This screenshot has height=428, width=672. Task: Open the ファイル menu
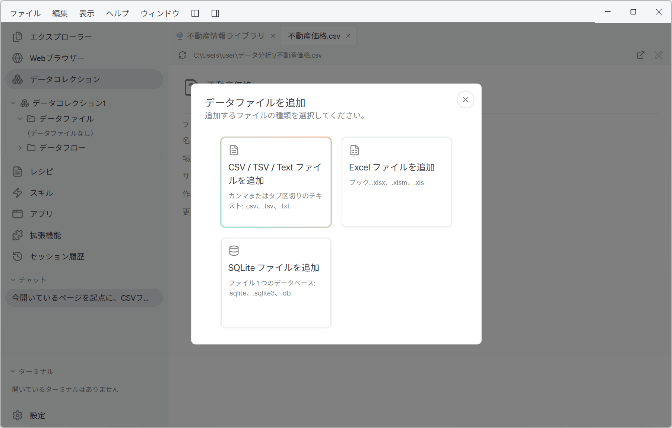[x=25, y=13]
